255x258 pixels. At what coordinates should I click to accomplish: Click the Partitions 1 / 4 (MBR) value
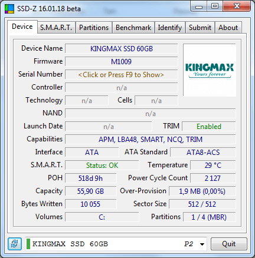click(209, 217)
